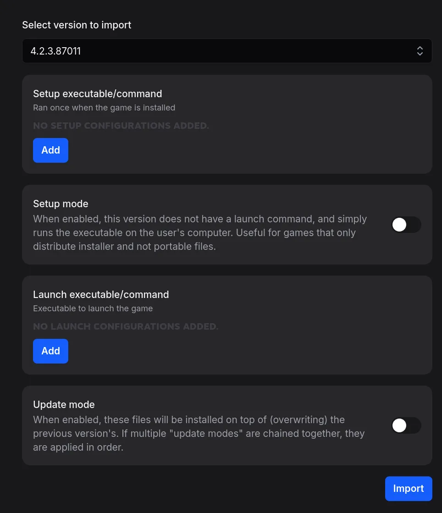Click the Setup executable/command section header
The image size is (442, 513).
[x=97, y=94]
